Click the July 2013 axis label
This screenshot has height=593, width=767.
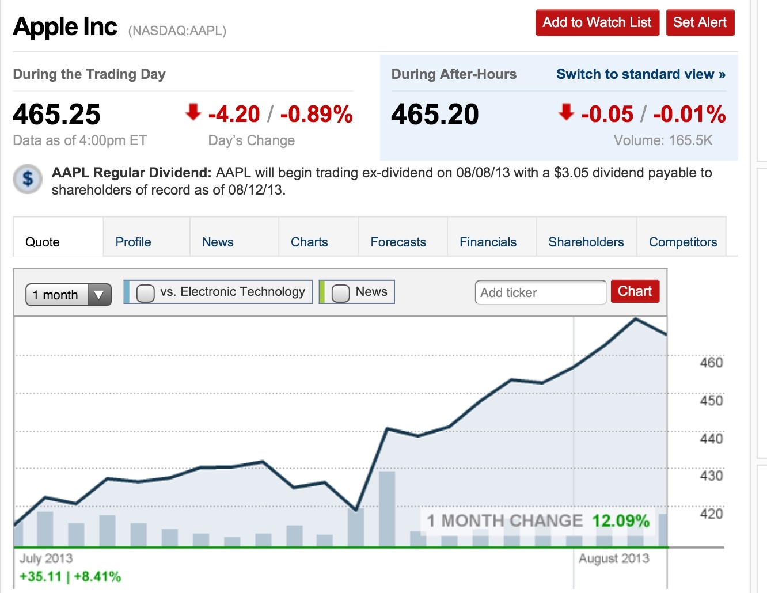click(46, 558)
